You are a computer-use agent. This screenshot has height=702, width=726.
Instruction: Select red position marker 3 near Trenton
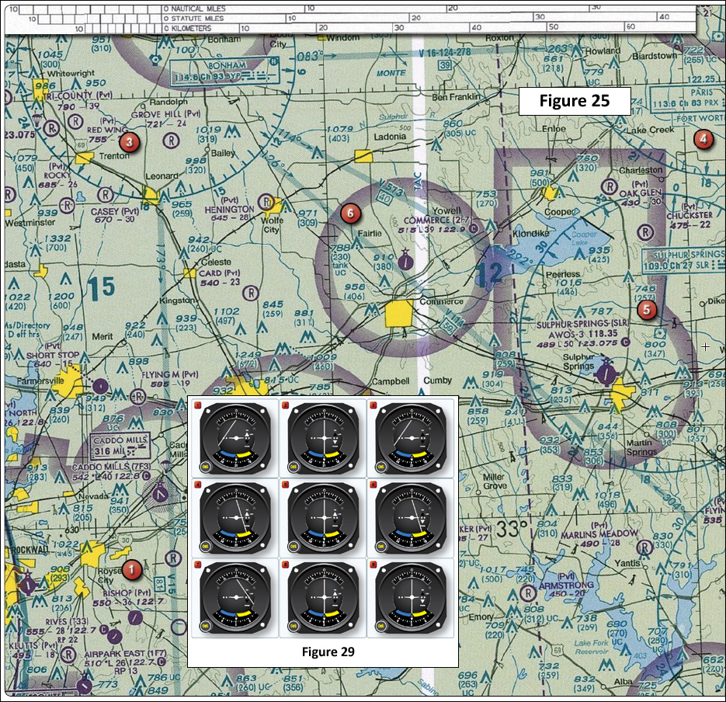pyautogui.click(x=129, y=142)
